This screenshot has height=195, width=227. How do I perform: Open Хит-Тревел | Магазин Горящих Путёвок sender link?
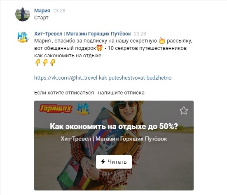click(x=82, y=34)
